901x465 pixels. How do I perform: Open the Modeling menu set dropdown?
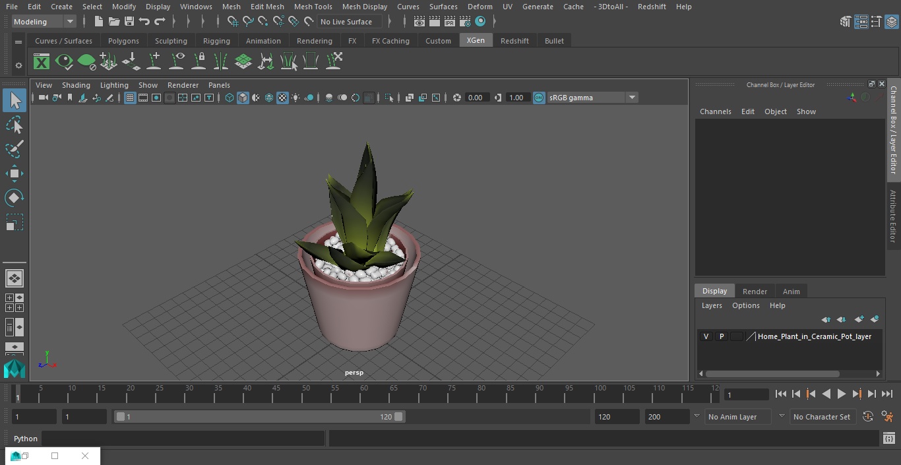(44, 22)
